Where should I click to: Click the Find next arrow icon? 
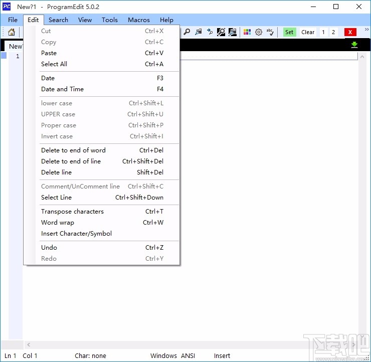tap(210, 32)
